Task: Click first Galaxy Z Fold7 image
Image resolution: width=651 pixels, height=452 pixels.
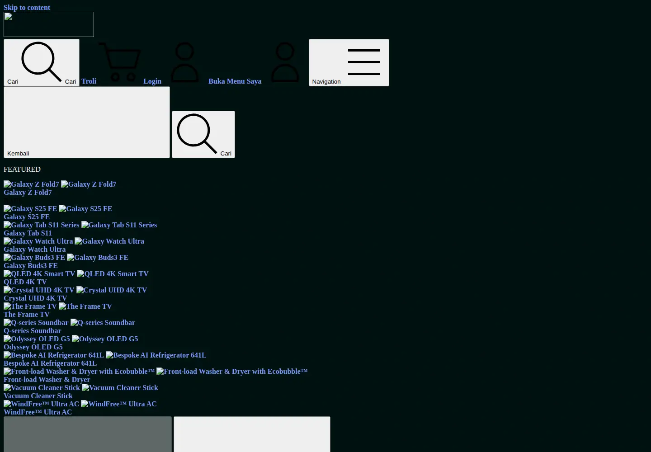Action: 31,184
